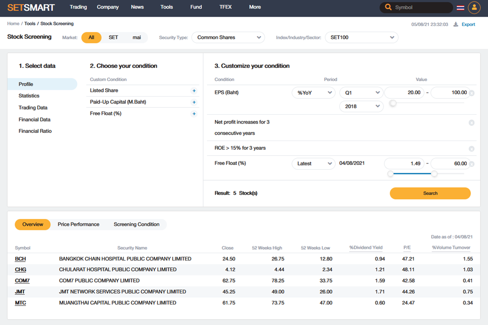Click the Free Float maximum field 60.00
This screenshot has height=325, width=488.
[x=450, y=163]
